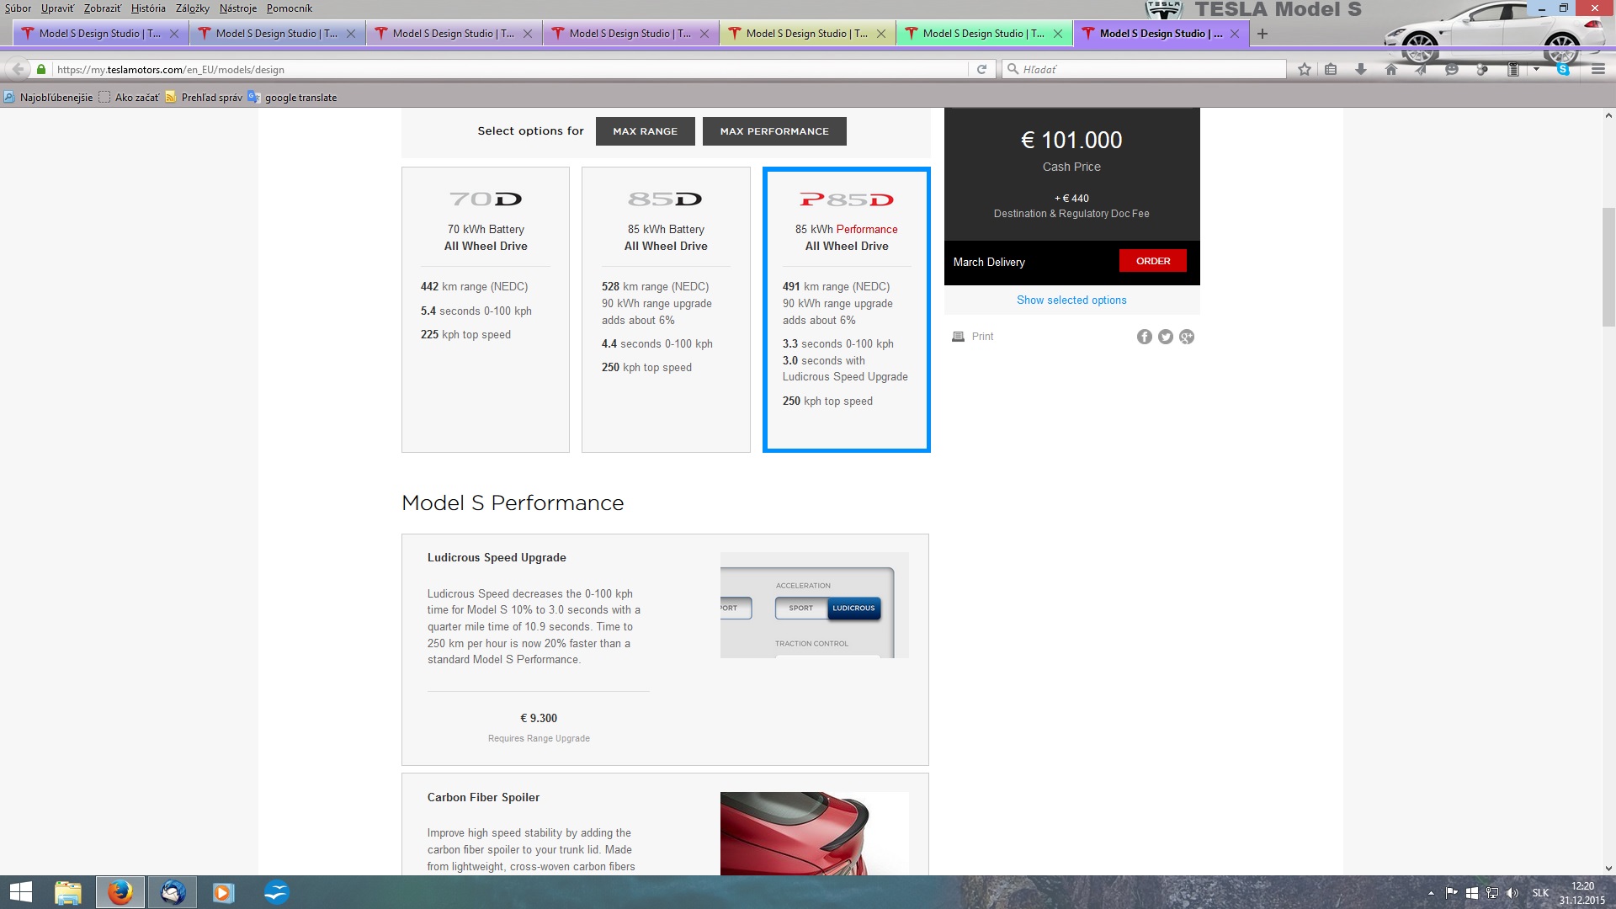Switch to the green Model S Design Studio tab
The width and height of the screenshot is (1616, 909).
984,34
